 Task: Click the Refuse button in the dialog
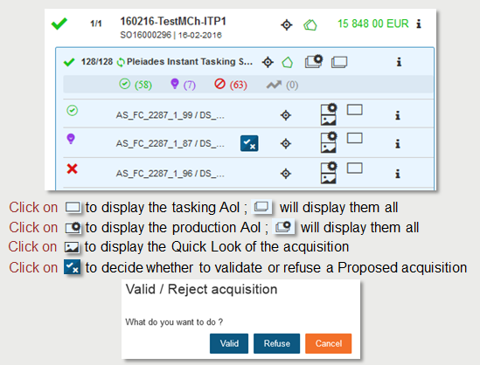point(277,343)
